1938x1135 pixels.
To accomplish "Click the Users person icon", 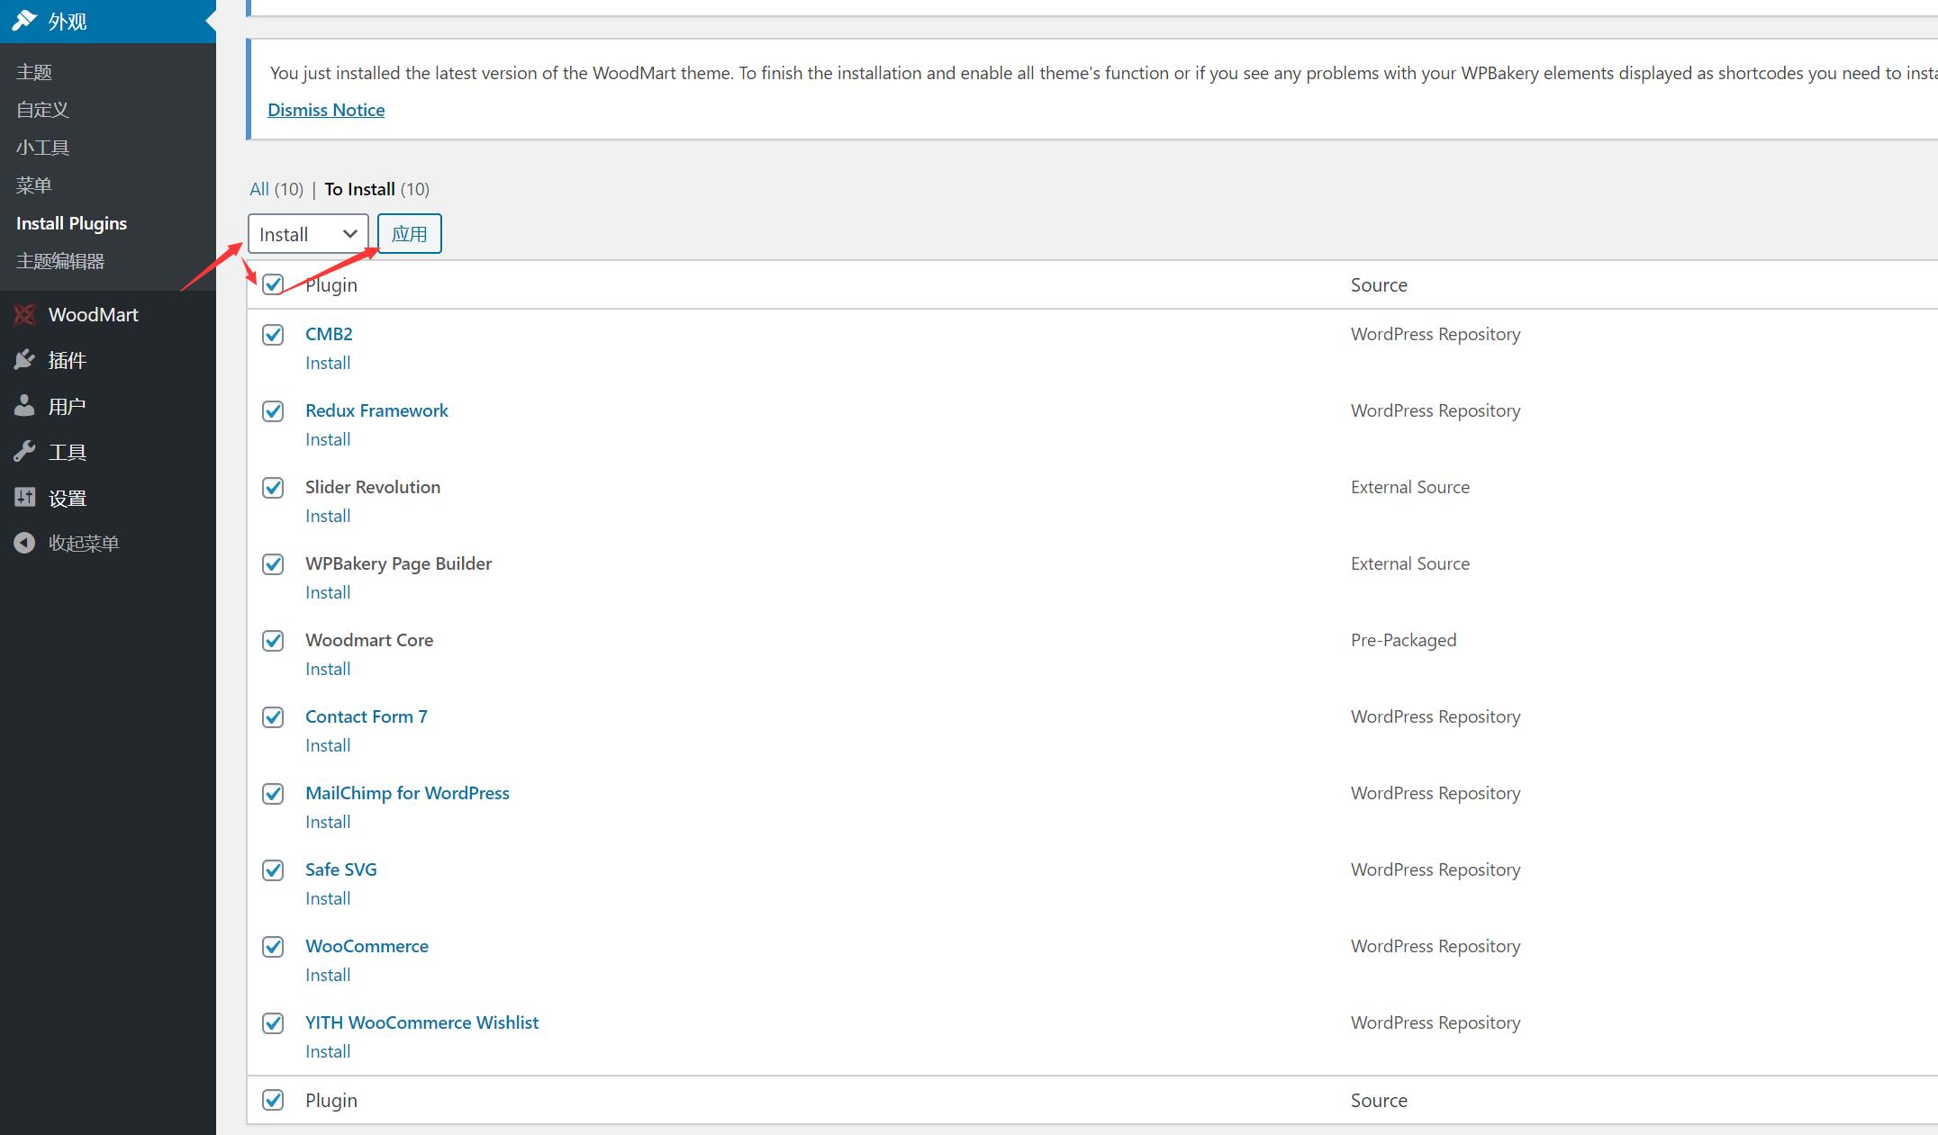I will (24, 406).
